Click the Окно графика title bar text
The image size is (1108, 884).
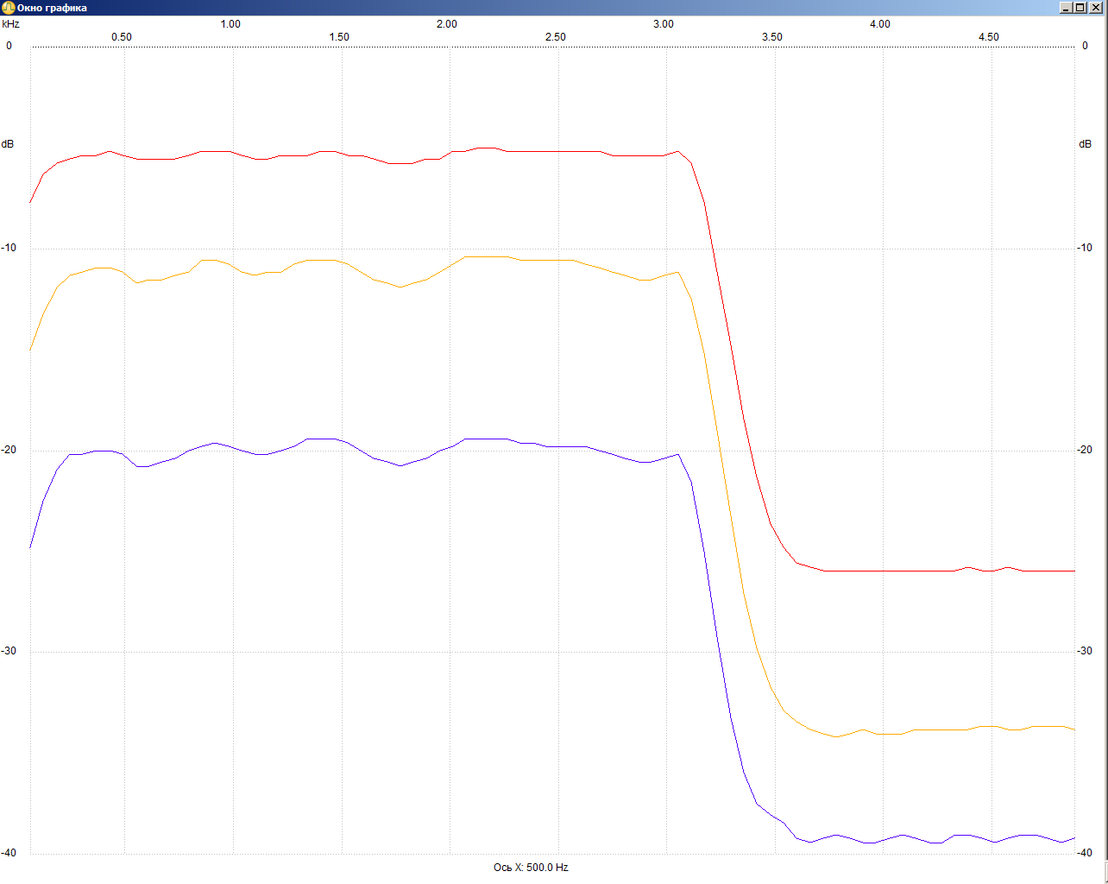[52, 8]
